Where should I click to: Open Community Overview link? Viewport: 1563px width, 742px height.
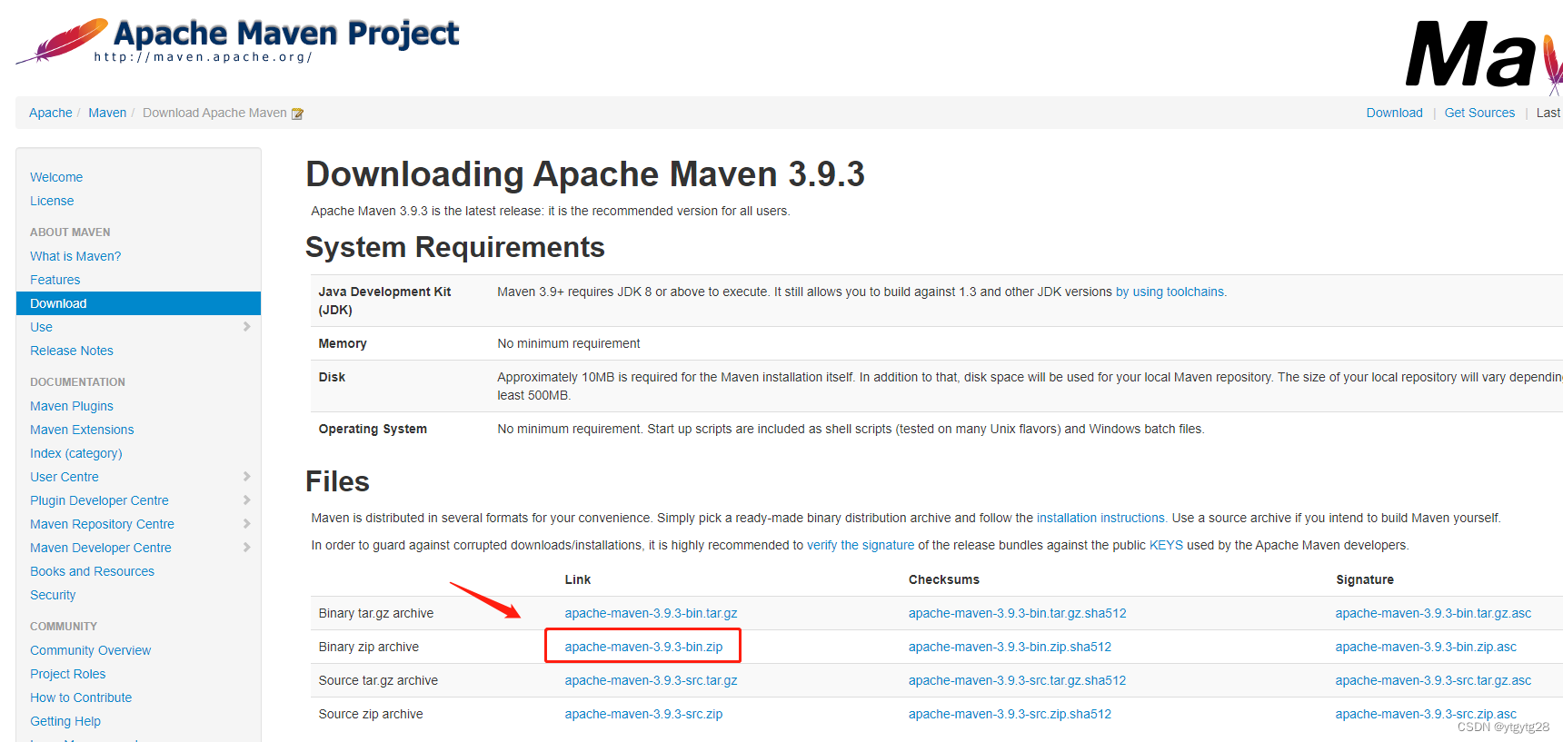click(x=91, y=650)
